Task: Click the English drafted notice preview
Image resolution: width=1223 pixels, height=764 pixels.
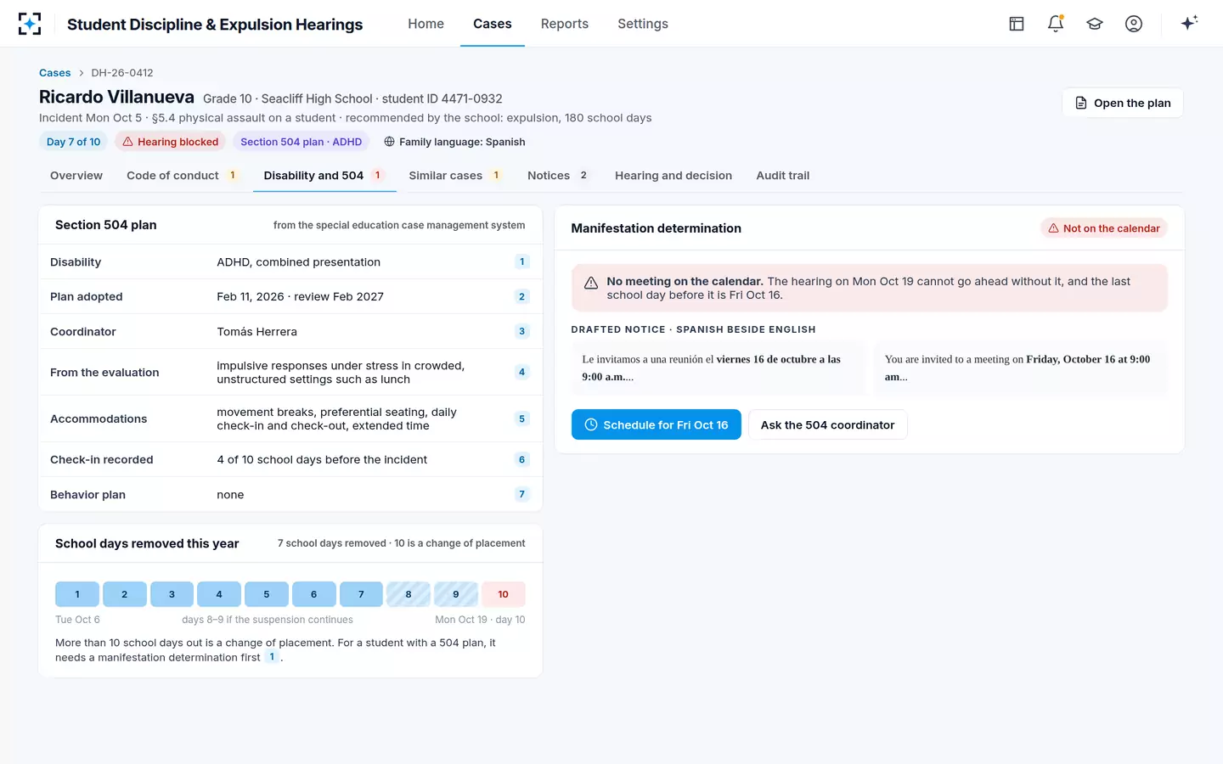Action: (1021, 368)
